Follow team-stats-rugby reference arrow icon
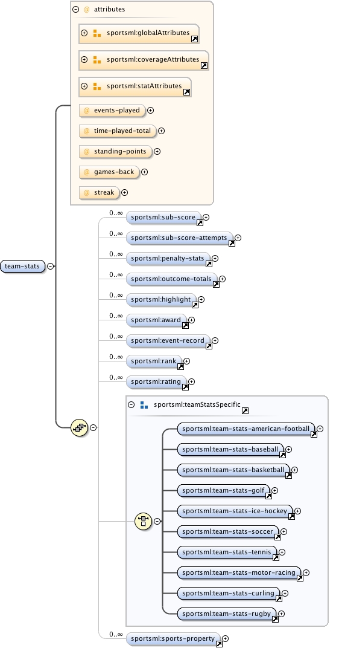Viewport: 339px width, 648px height. click(275, 620)
